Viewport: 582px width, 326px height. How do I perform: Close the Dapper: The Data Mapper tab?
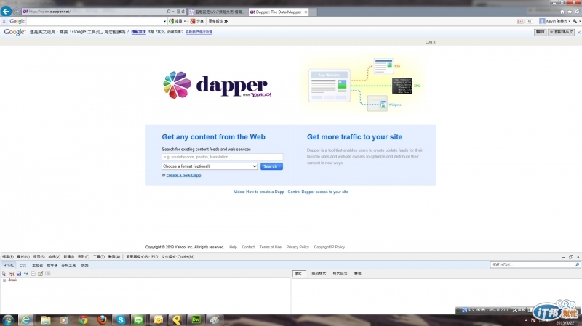(306, 12)
